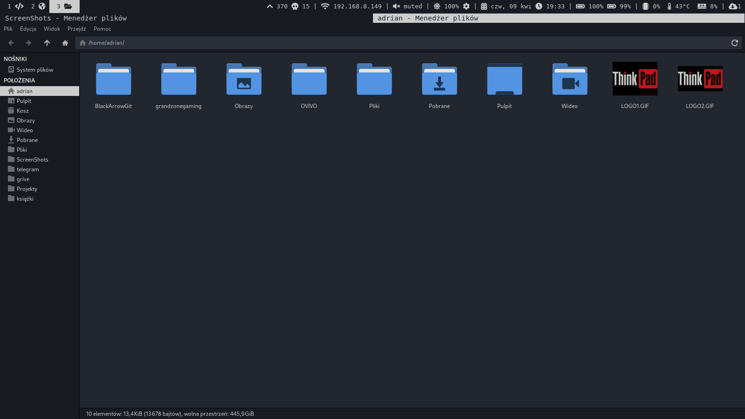This screenshot has height=419, width=745.
Task: Select the grandzonegaming folder icon
Action: click(179, 79)
